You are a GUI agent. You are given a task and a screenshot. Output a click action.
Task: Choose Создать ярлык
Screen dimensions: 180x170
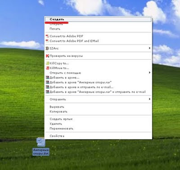click(x=98, y=119)
